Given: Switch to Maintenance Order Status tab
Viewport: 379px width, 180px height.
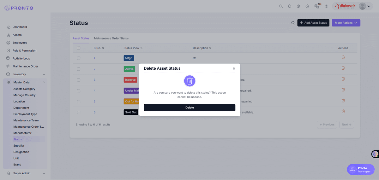Looking at the screenshot, I should [111, 38].
